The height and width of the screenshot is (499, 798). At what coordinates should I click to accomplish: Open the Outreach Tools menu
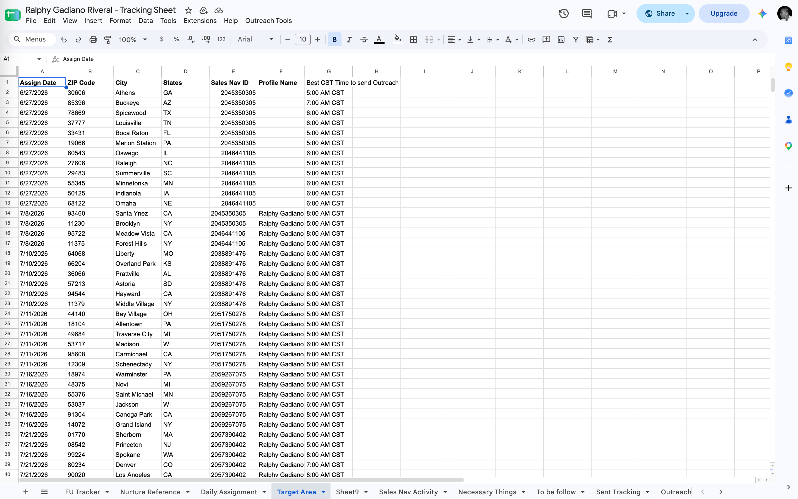pyautogui.click(x=268, y=20)
